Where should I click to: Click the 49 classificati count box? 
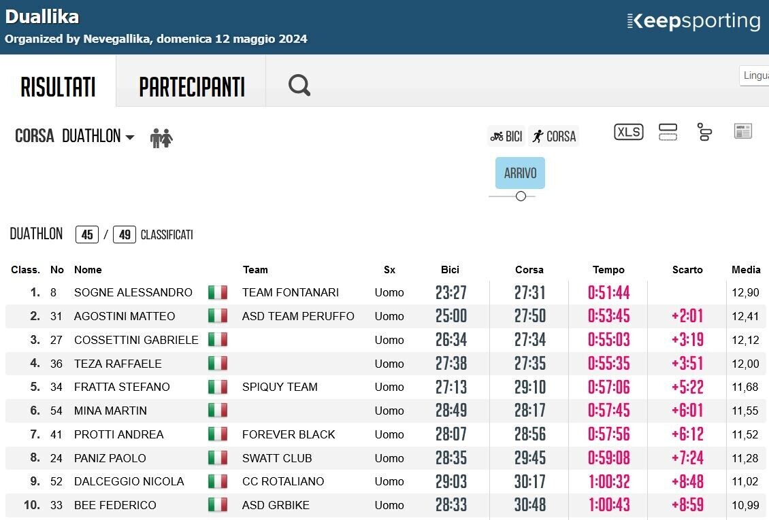coord(125,235)
